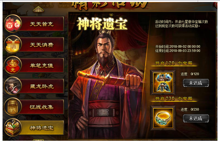Click 未达成 button for 230 chests

[x=196, y=118]
